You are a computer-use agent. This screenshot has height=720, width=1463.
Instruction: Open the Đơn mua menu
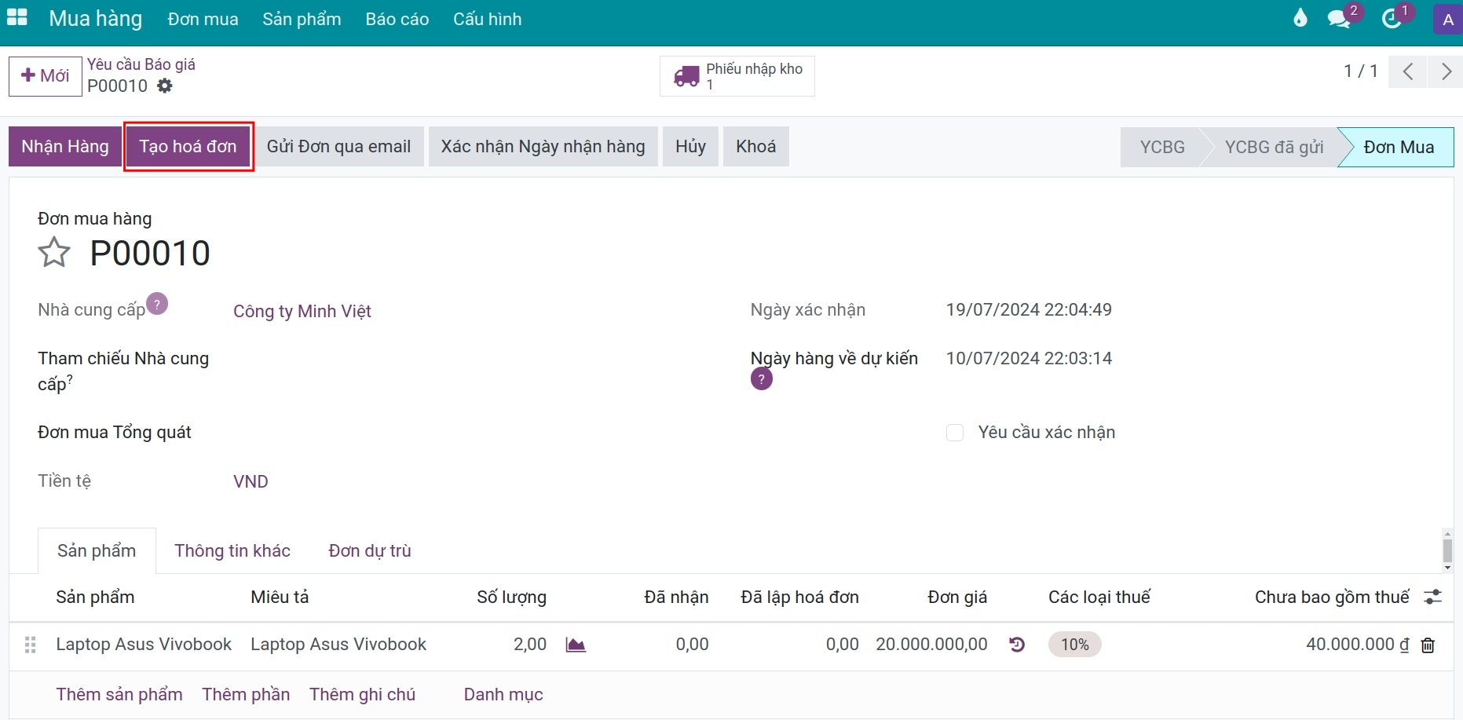point(203,19)
